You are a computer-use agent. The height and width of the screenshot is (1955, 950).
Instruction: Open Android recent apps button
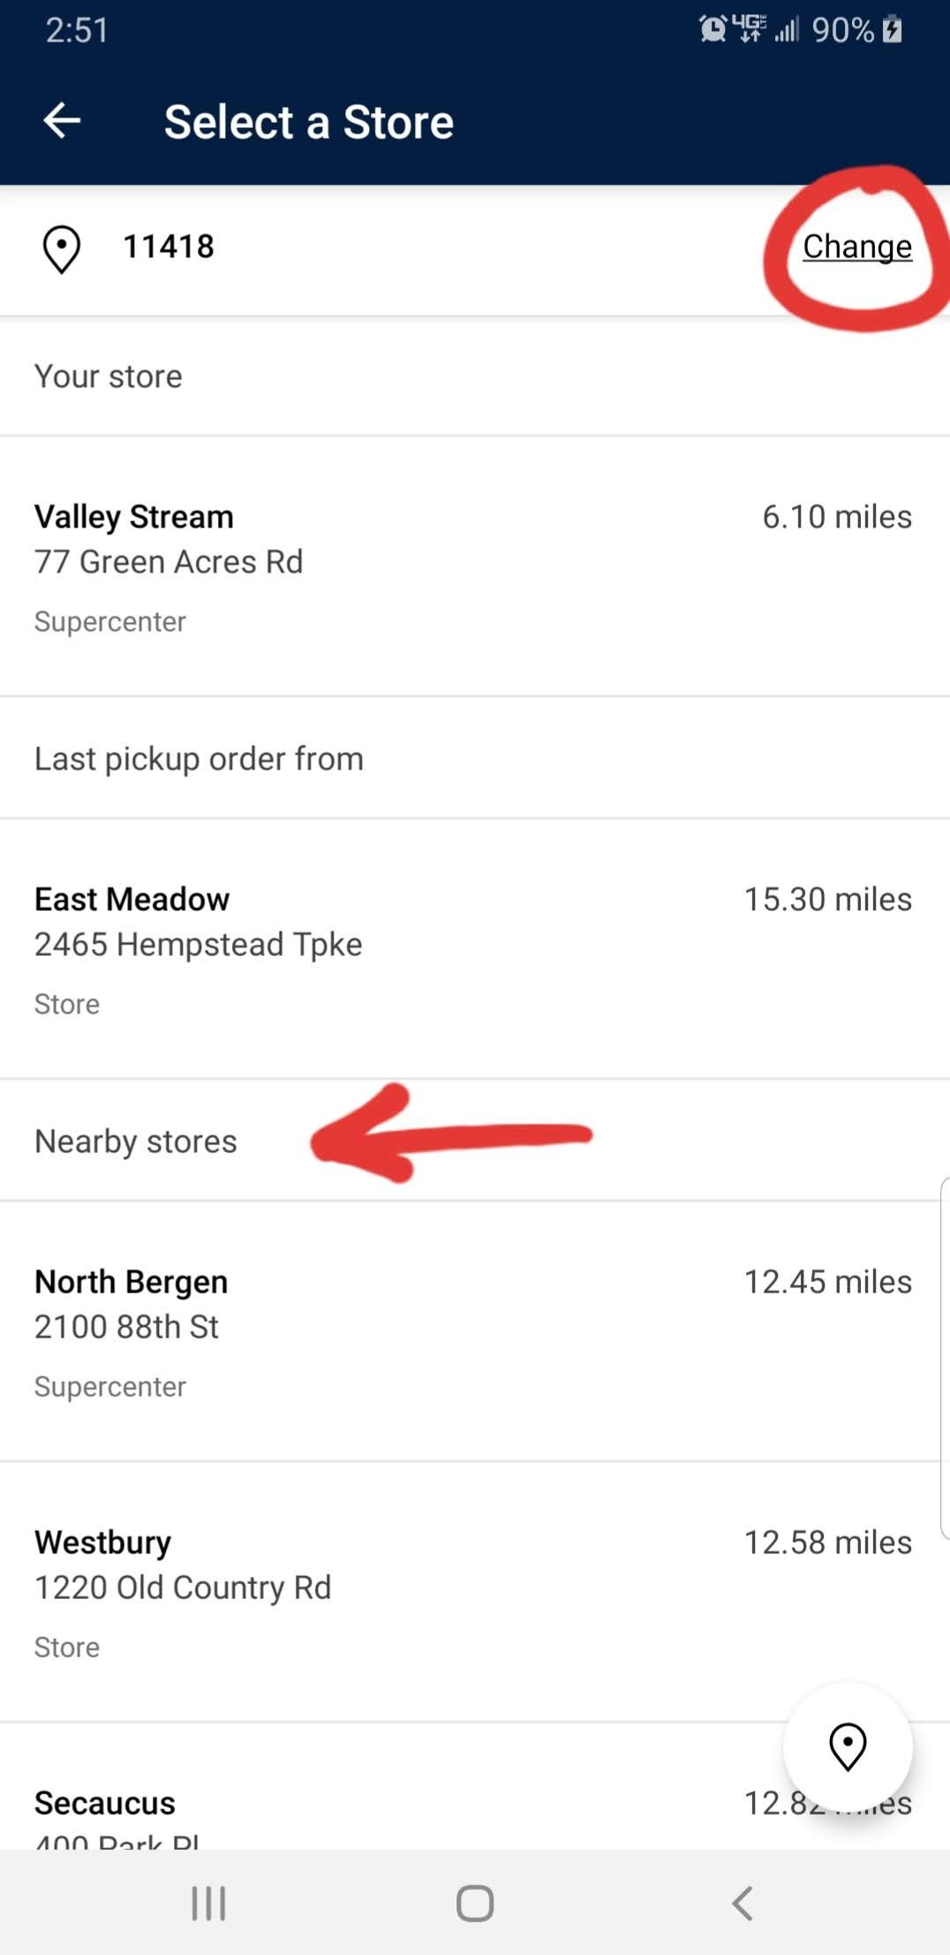click(208, 1903)
